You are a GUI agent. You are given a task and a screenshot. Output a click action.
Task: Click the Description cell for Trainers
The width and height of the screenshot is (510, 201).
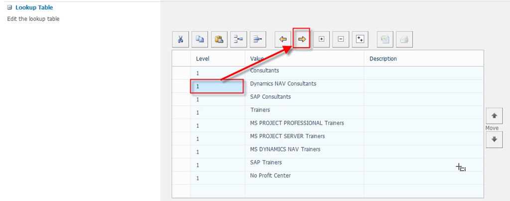(423, 112)
